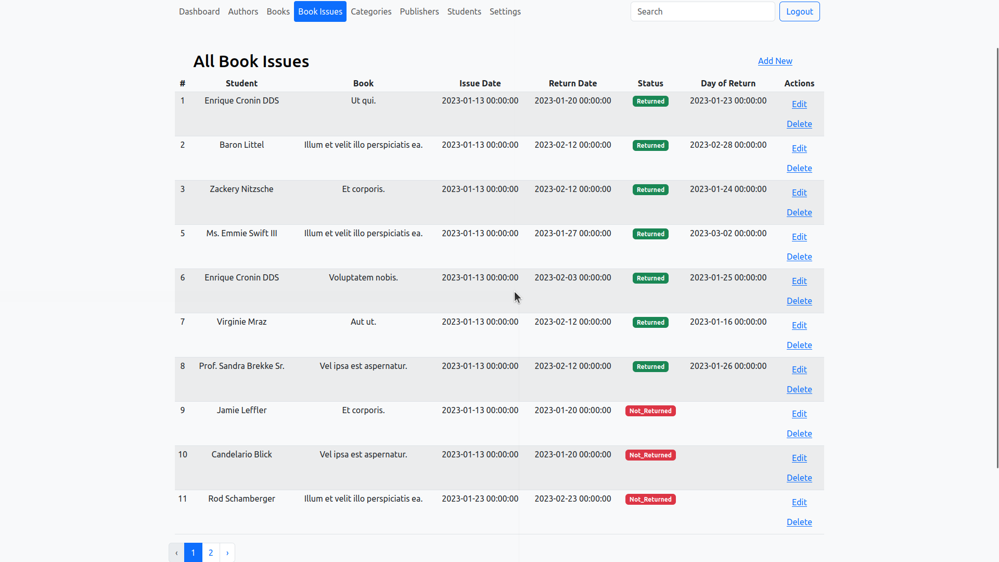
Task: Go to Categories in navigation
Action: point(371,11)
